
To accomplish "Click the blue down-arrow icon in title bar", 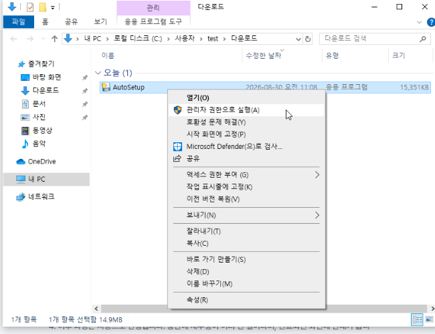I will pyautogui.click(x=12, y=7).
